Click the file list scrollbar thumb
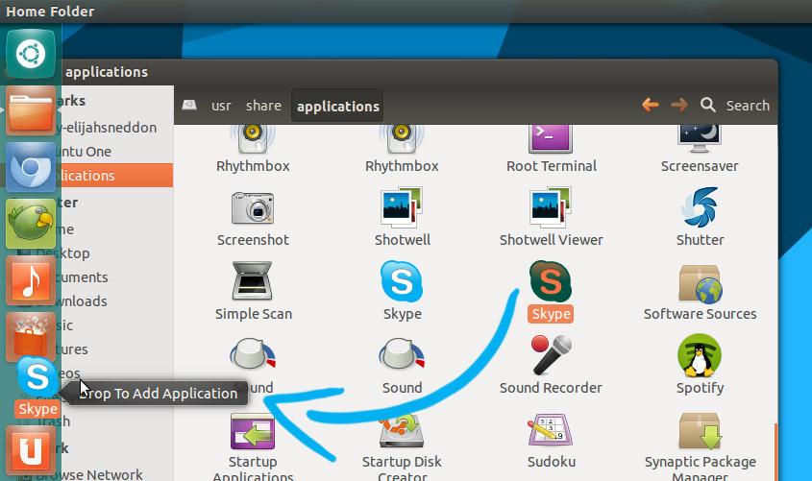Screen dimensions: 812x481 click(775, 452)
